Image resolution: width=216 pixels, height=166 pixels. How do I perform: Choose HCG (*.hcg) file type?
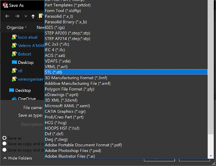click(126, 123)
